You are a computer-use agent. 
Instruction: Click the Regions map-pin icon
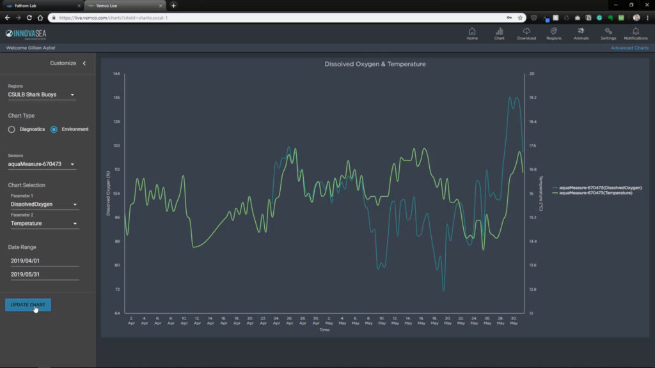553,33
